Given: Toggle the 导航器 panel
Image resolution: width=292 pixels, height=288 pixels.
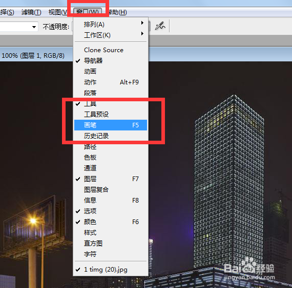Looking at the screenshot, I should click(111, 60).
